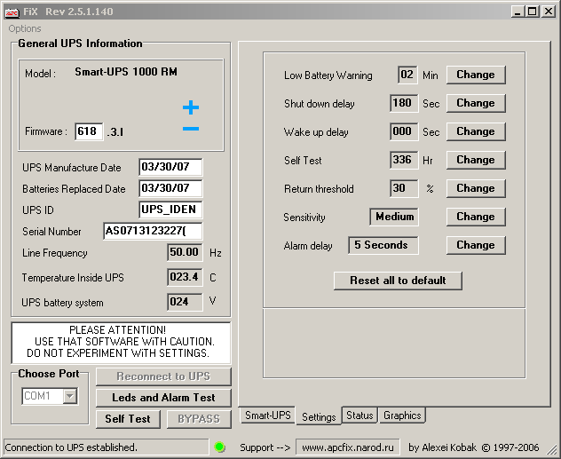Click the Temperature Inside UPS 023.4 value
This screenshot has height=459, width=561.
tap(185, 277)
